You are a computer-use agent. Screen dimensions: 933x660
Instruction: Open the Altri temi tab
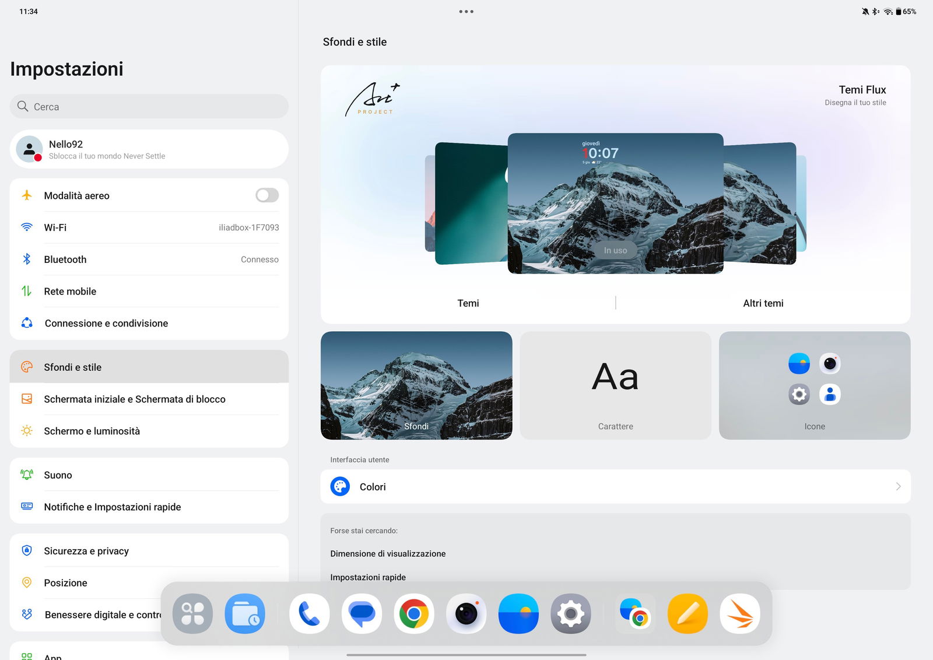coord(763,303)
